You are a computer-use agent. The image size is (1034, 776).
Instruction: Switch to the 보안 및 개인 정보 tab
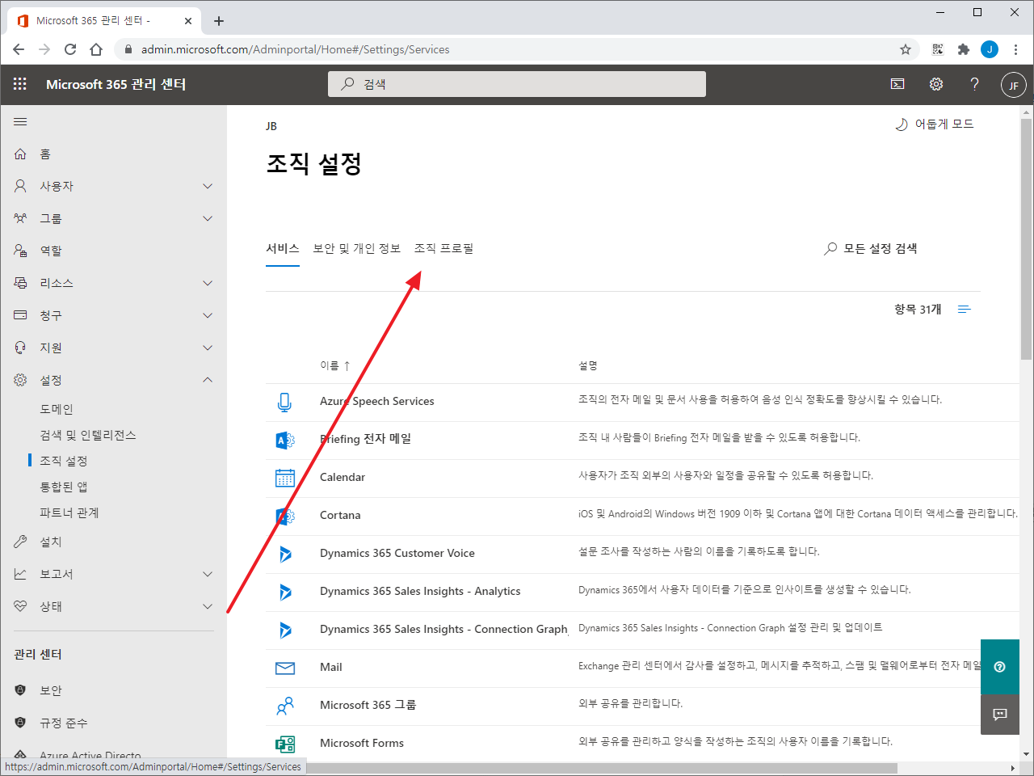pos(357,249)
